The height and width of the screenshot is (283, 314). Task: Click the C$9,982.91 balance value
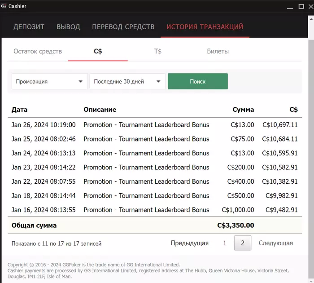[x=282, y=196]
